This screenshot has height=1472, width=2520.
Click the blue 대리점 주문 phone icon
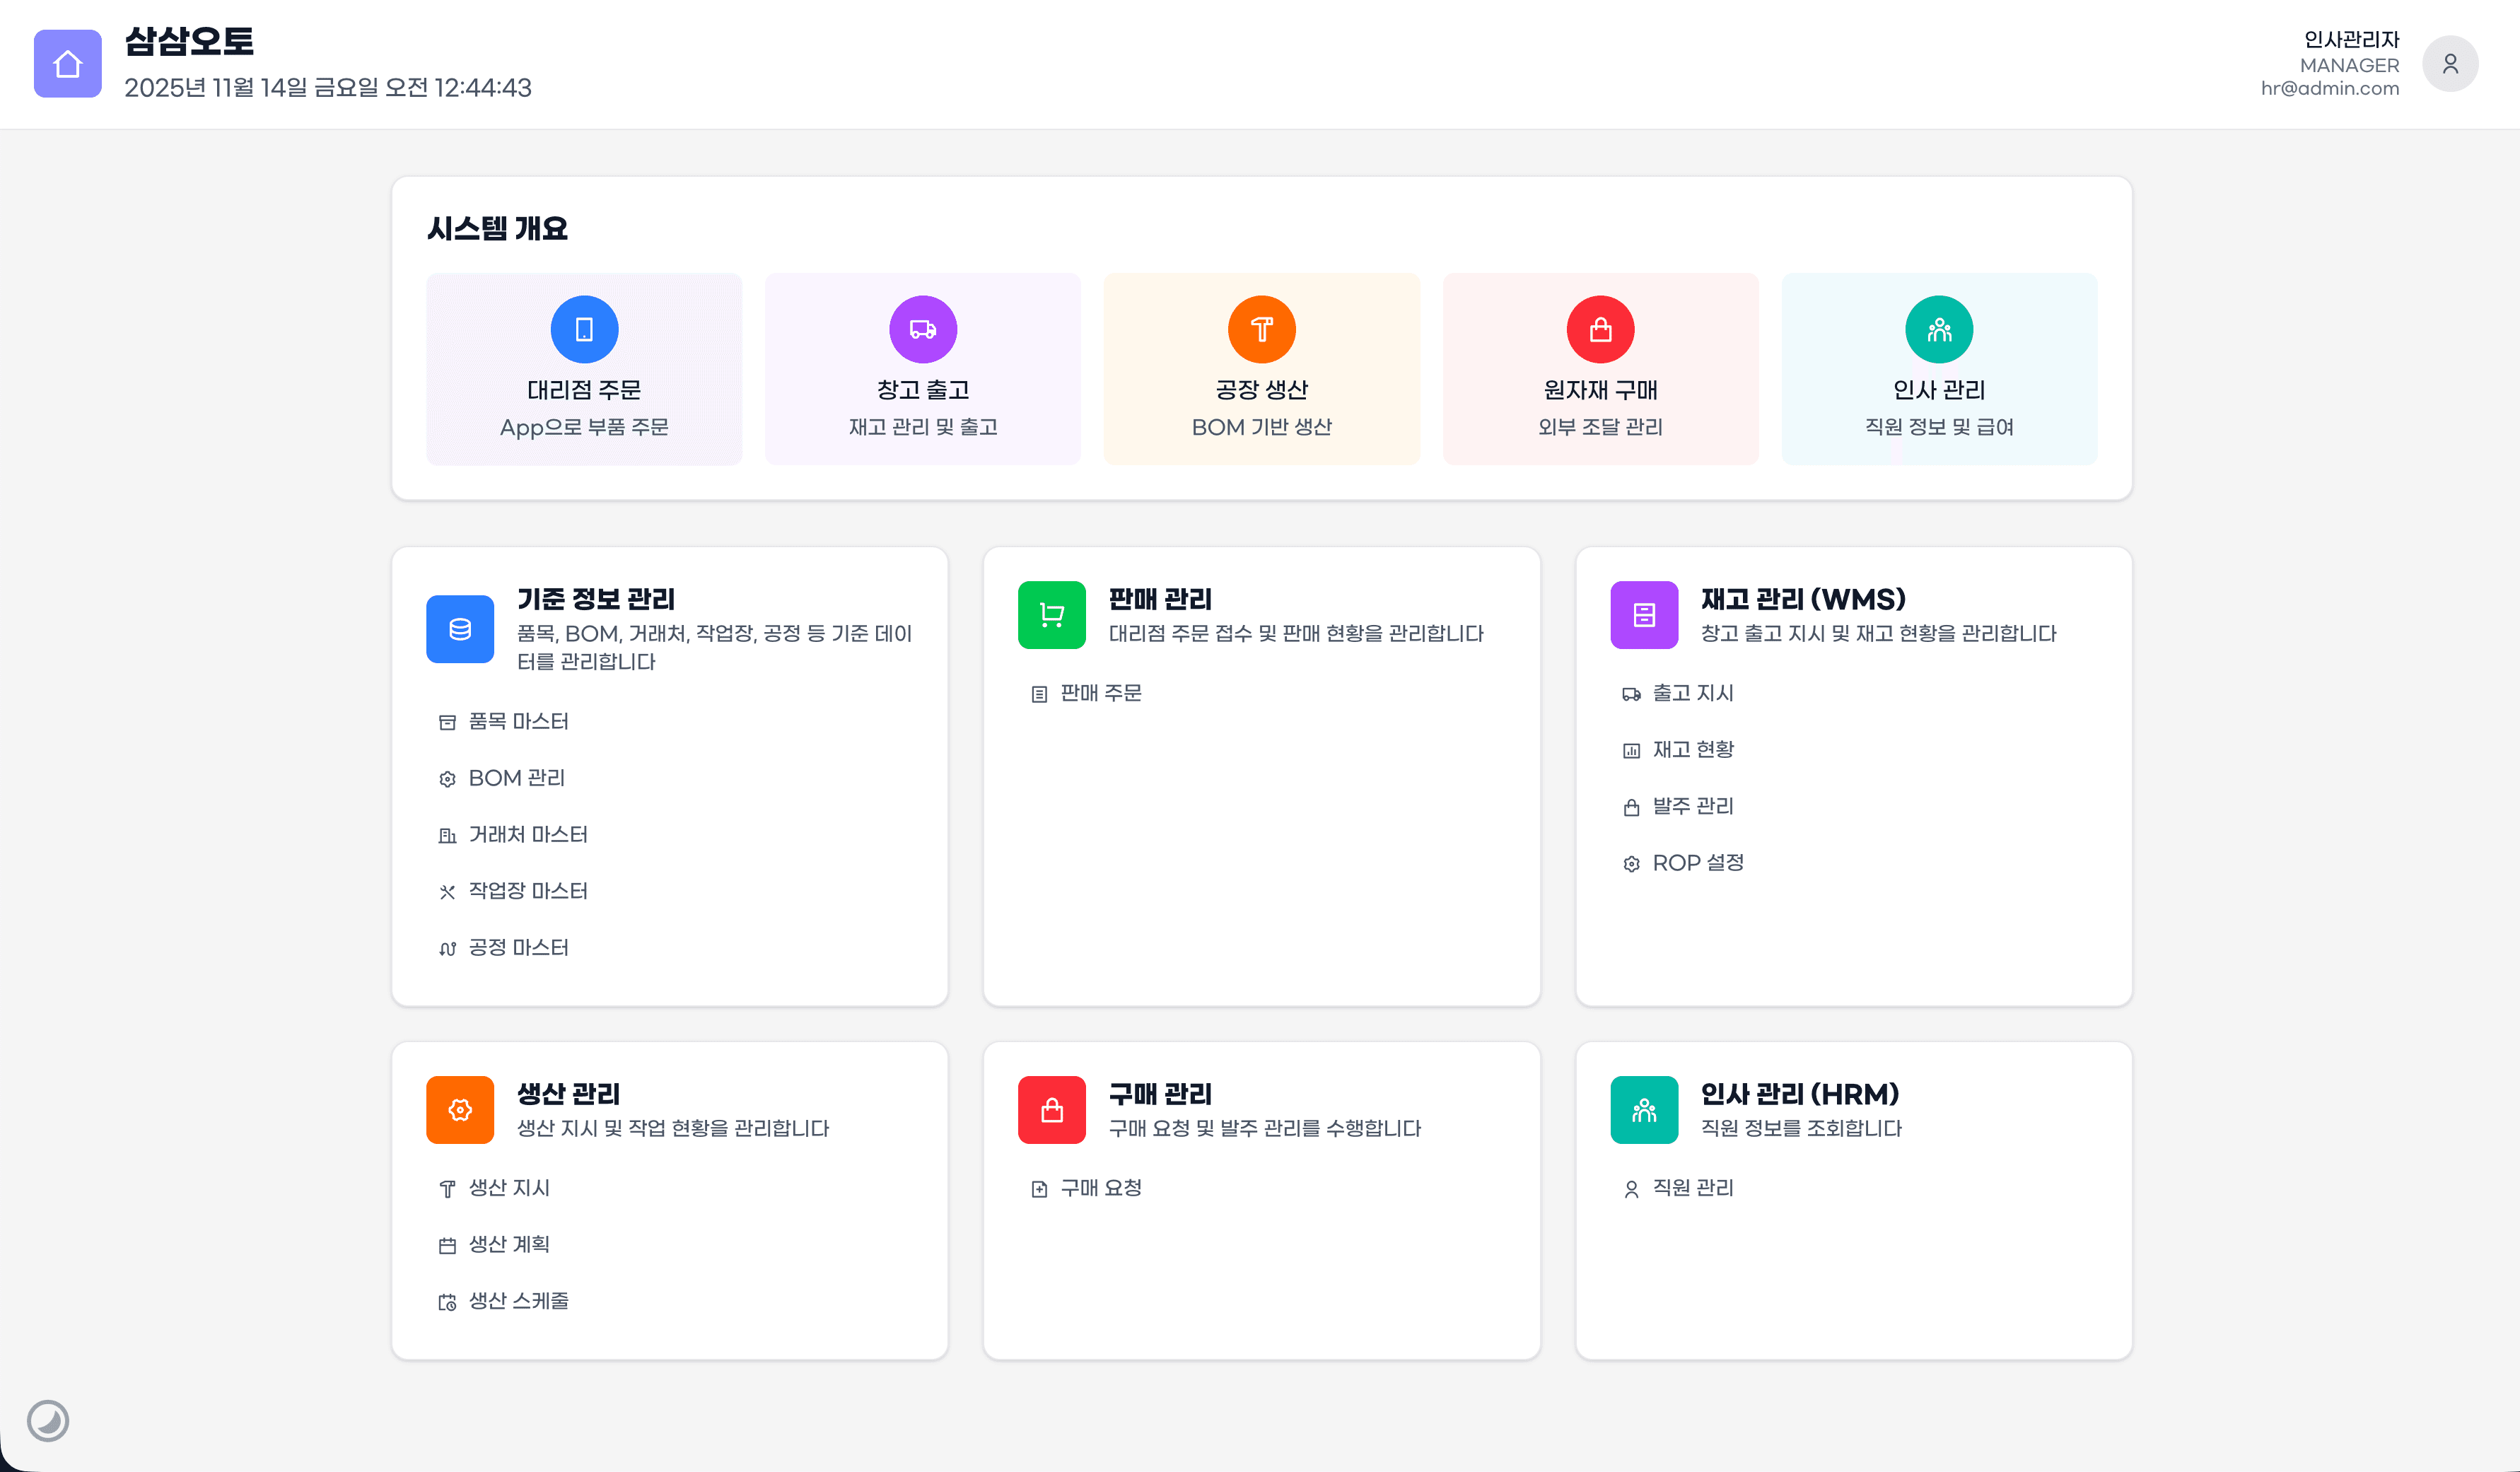tap(584, 329)
